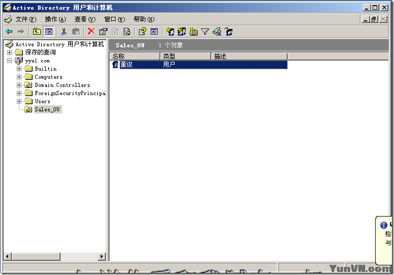Open the 帮助(H) menu
394x275 pixels.
[144, 19]
